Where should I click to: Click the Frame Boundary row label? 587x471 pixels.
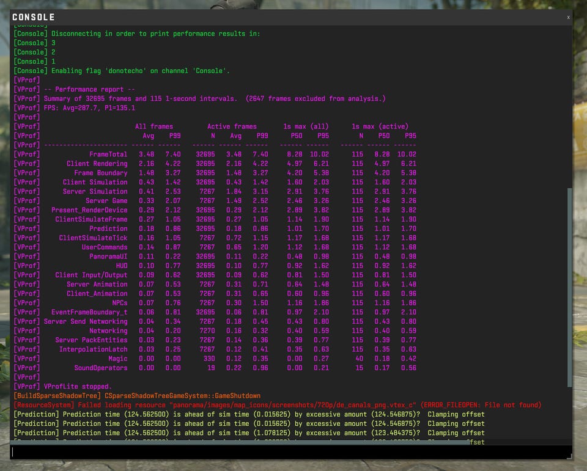[101, 173]
